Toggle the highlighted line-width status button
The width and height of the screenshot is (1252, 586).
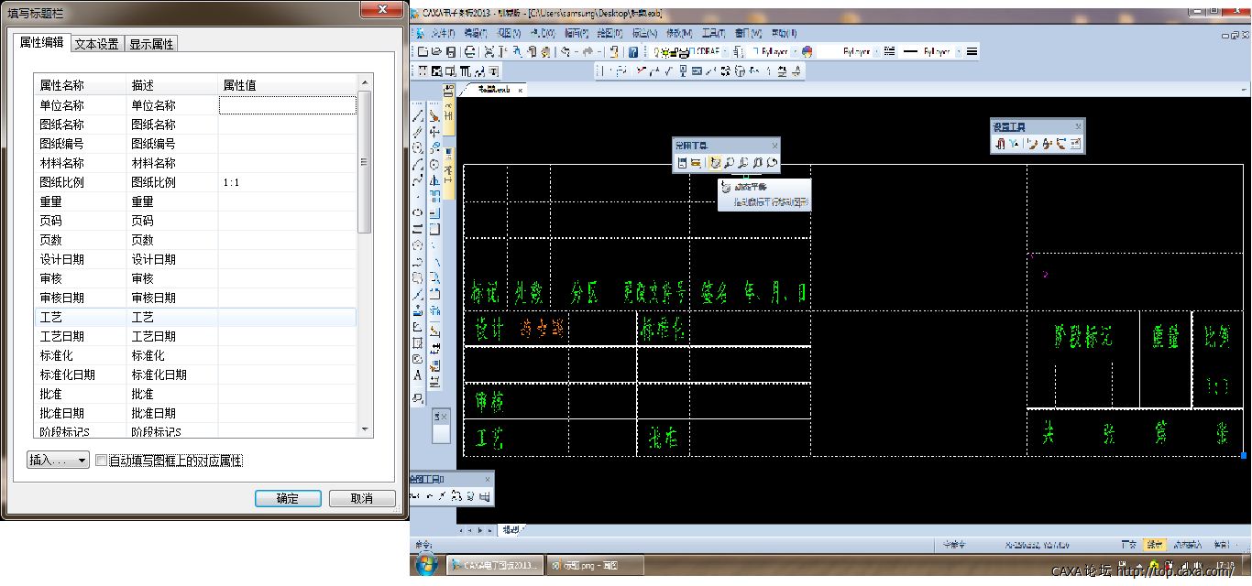1155,545
